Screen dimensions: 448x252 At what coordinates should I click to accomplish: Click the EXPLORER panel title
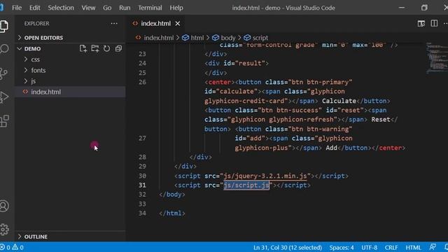[36, 23]
